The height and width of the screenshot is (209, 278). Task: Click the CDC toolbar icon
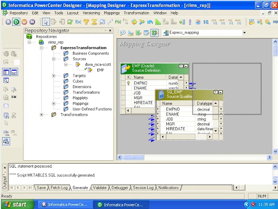[x=252, y=22]
